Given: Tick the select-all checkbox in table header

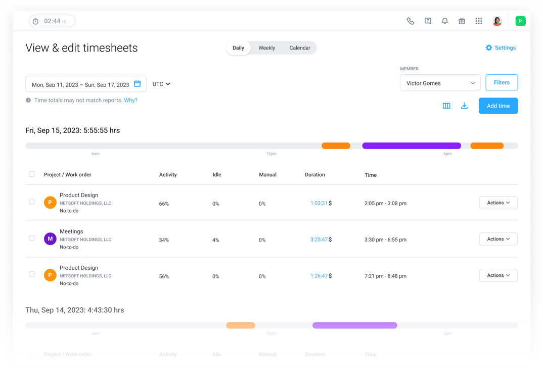Looking at the screenshot, I should click(32, 174).
